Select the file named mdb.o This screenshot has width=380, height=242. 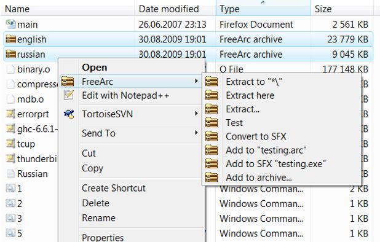click(x=31, y=99)
